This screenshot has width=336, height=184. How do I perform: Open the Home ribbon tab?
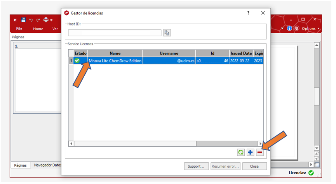(x=38, y=29)
